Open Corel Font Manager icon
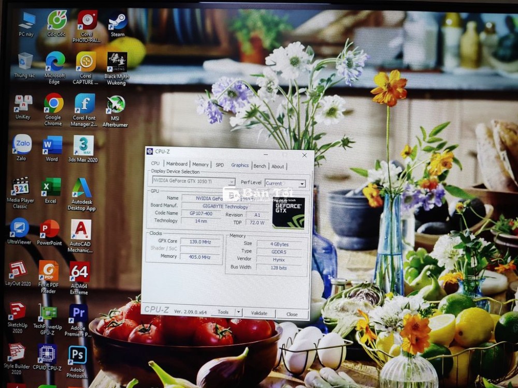Screen dimensions: 518x388 coord(84,110)
